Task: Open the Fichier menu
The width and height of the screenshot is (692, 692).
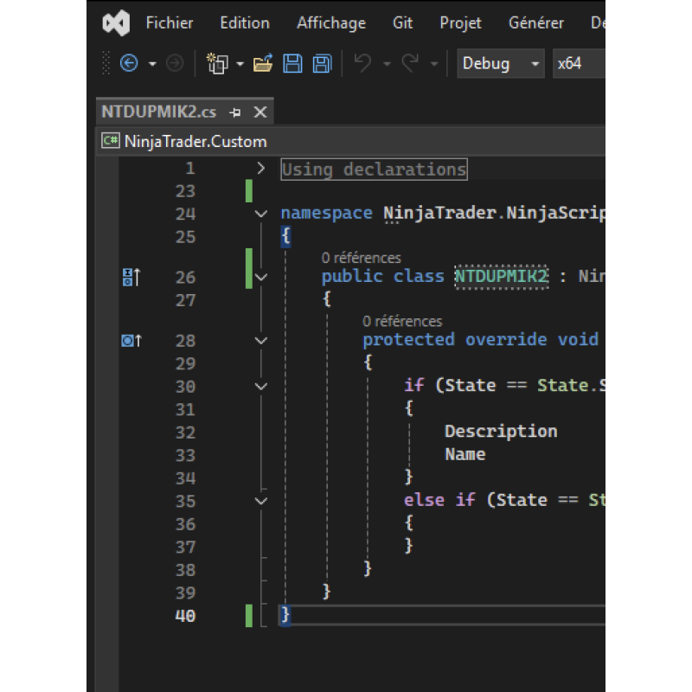Action: 170,23
